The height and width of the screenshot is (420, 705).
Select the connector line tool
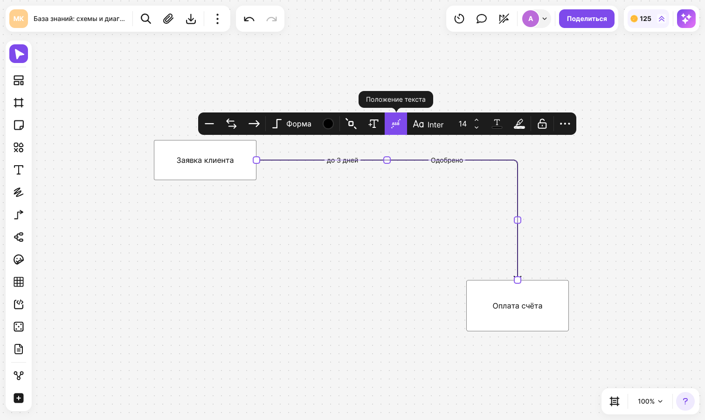(x=19, y=215)
